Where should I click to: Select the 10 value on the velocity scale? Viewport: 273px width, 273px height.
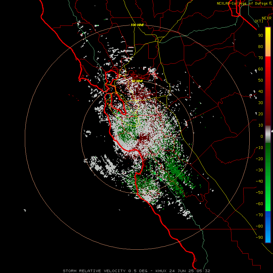click(261, 125)
